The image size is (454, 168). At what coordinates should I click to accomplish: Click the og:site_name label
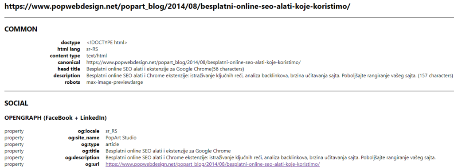point(83,137)
